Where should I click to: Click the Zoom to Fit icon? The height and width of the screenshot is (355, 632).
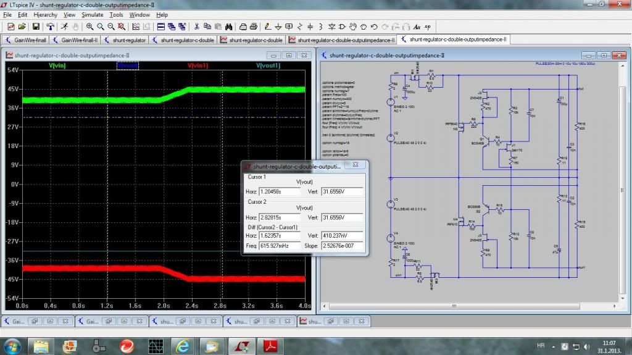click(x=122, y=27)
